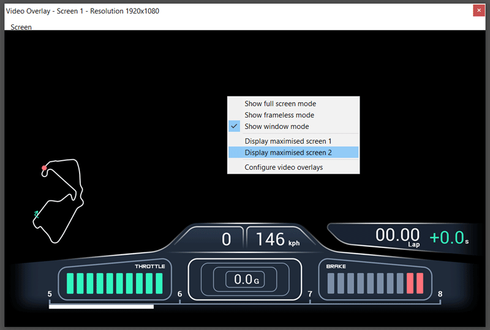Click the 146 kph speed readout
The width and height of the screenshot is (490, 330).
pos(277,239)
